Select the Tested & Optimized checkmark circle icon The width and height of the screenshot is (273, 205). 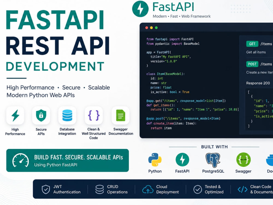point(198,189)
